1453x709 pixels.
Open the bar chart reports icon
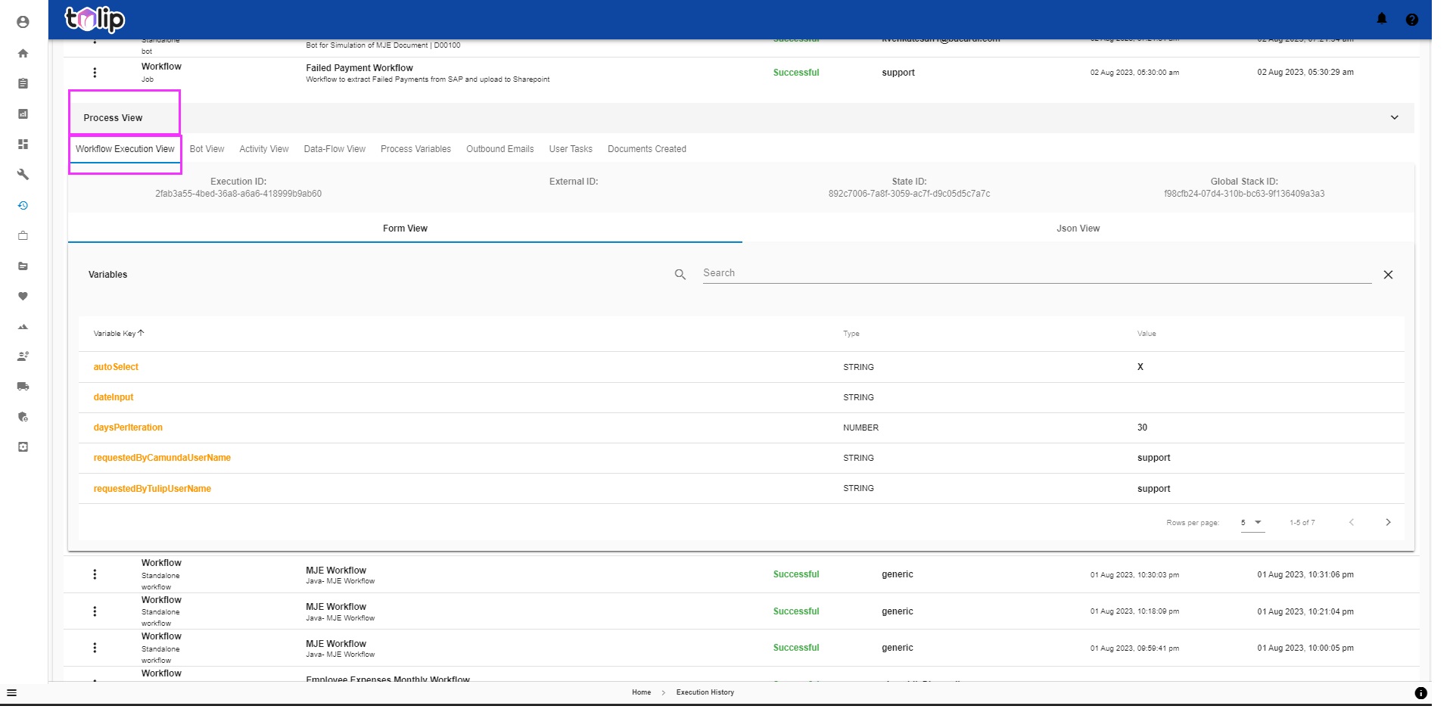(23, 114)
